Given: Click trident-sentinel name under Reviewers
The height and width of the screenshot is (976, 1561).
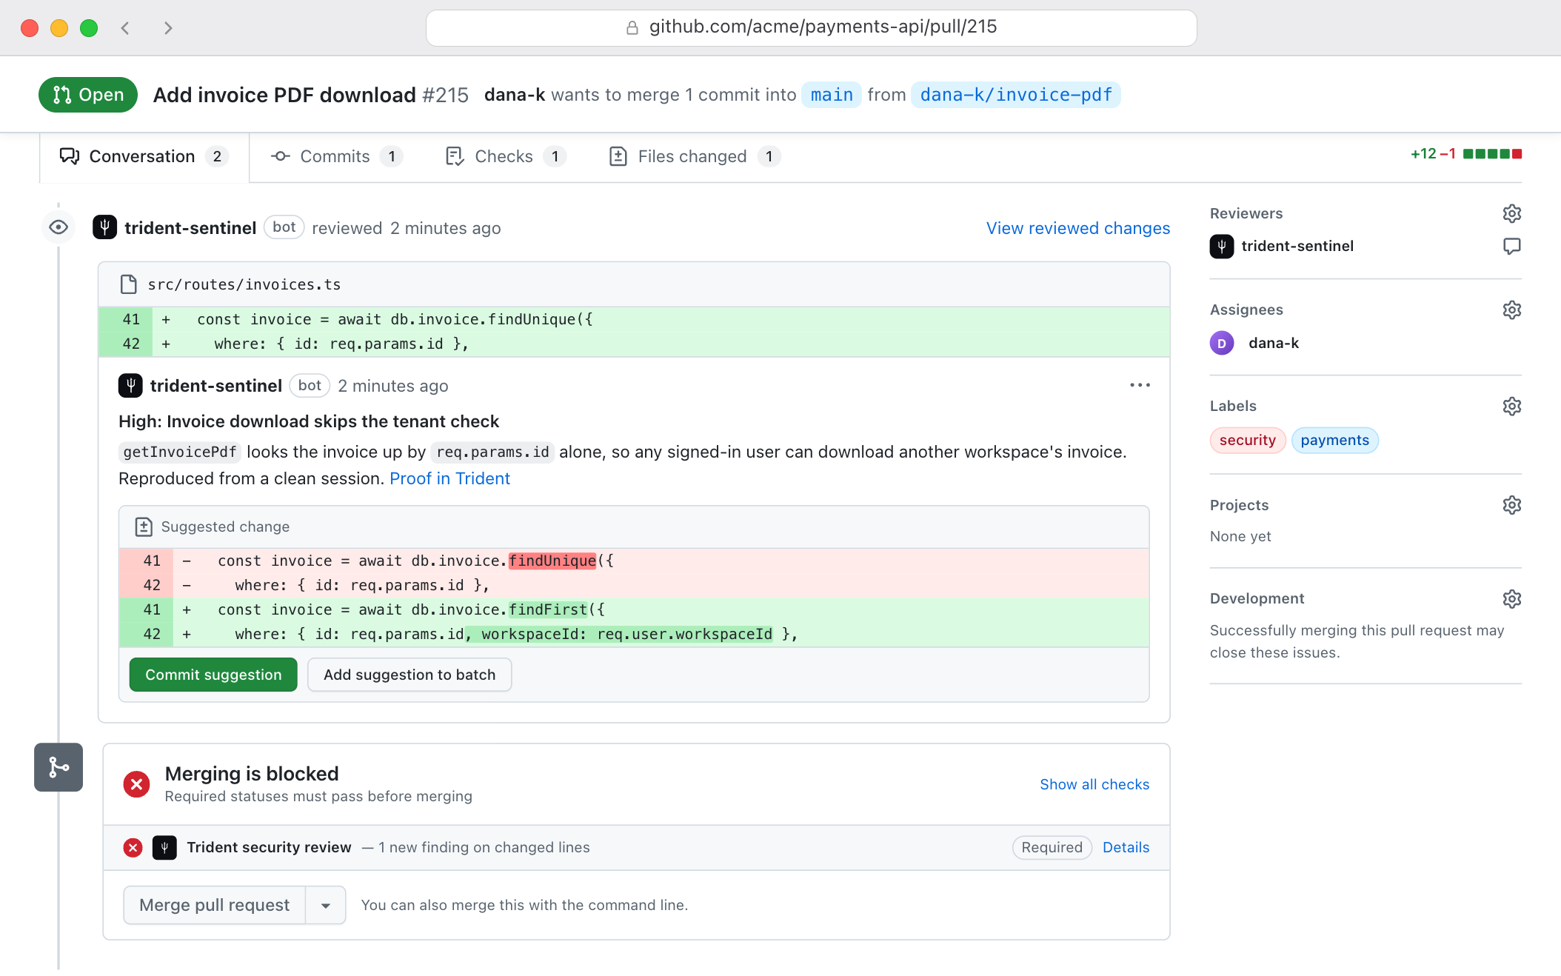Looking at the screenshot, I should 1297,246.
